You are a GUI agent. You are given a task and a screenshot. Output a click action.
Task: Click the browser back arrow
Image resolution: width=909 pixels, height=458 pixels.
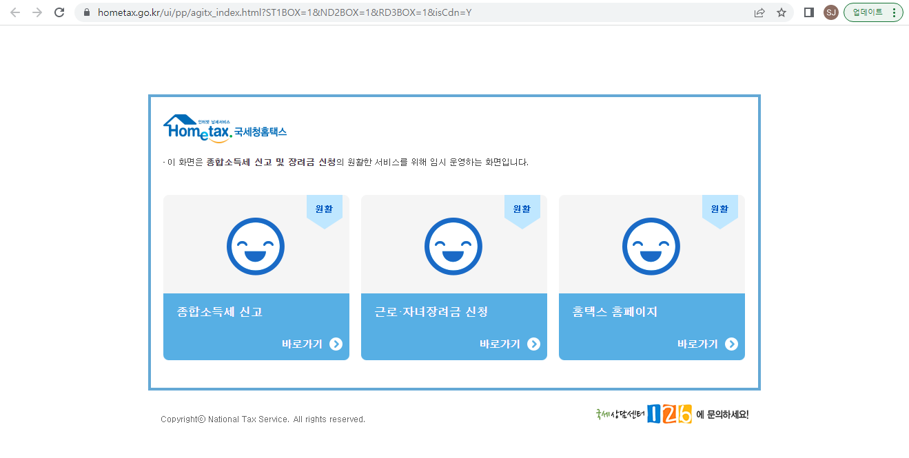pos(15,12)
